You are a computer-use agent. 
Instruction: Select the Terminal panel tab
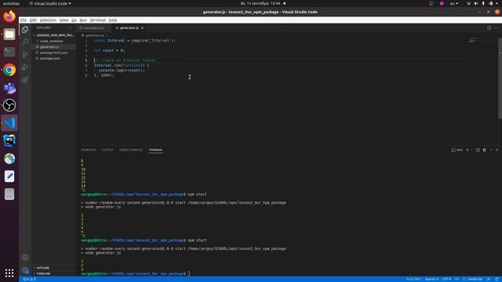coord(155,150)
